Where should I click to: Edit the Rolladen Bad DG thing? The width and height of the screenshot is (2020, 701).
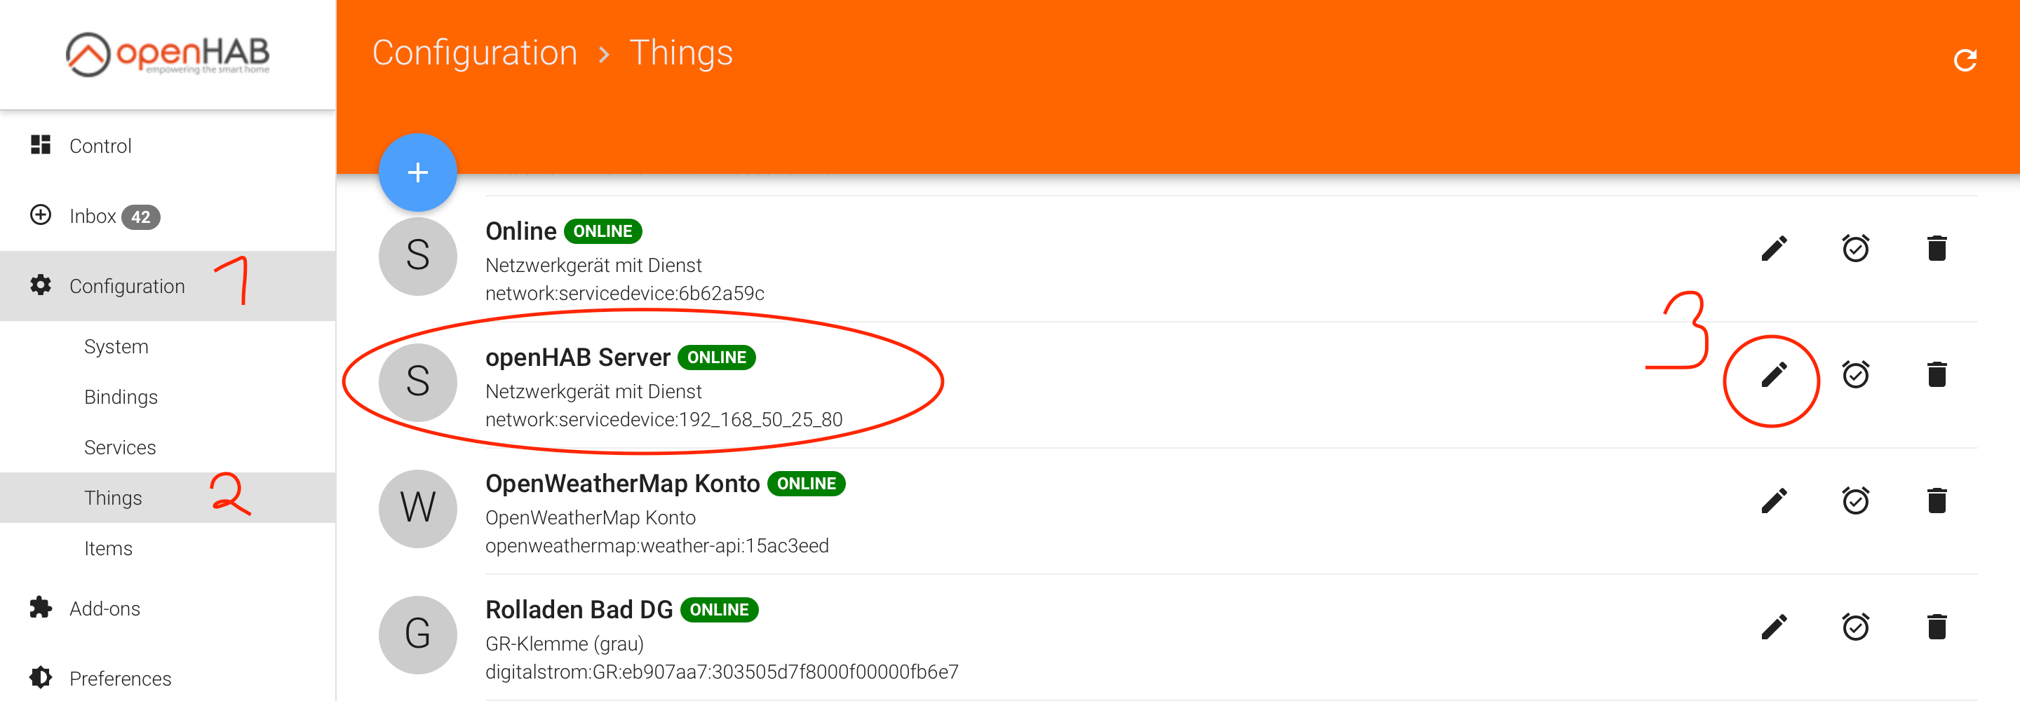(1773, 627)
